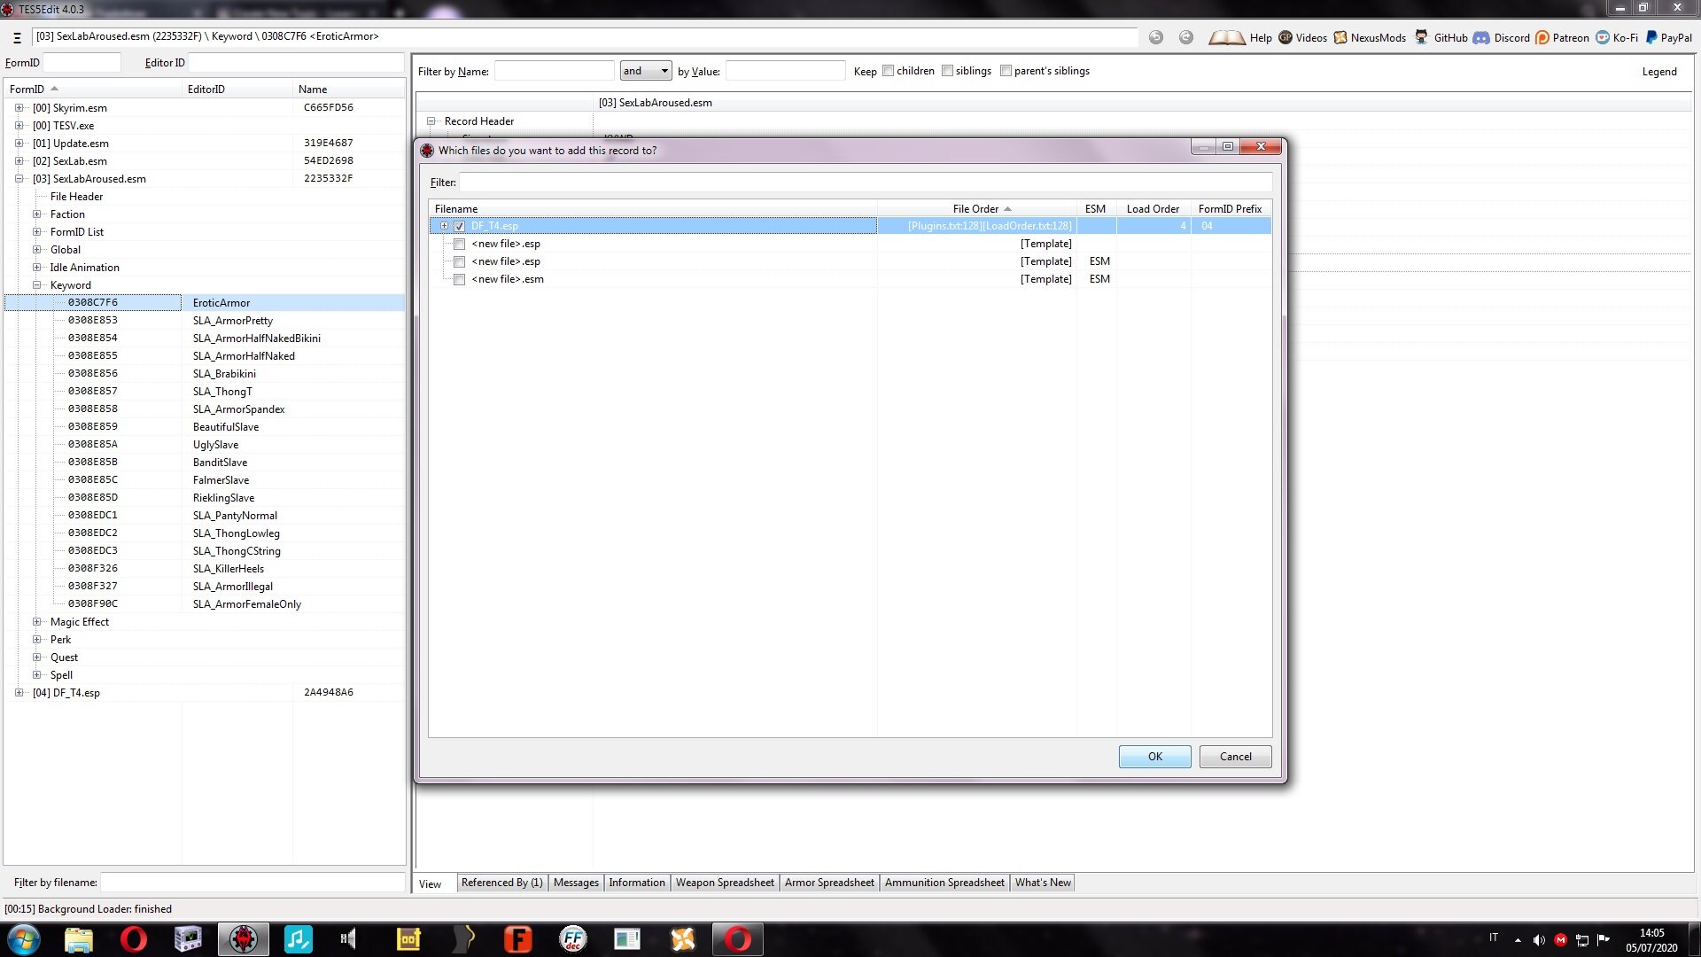Viewport: 1701px width, 957px height.
Task: Open the Videos link icon
Action: 1285,37
